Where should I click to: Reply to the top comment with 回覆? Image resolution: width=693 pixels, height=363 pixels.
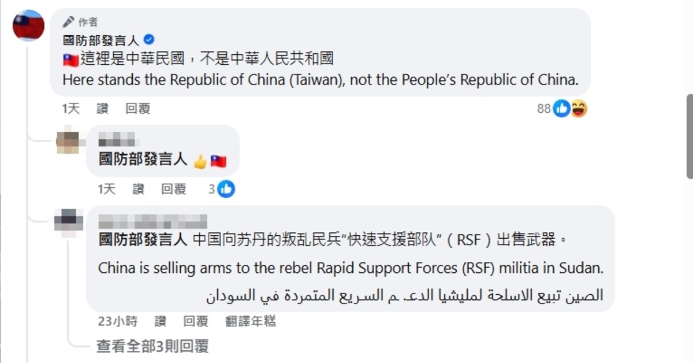coord(137,109)
